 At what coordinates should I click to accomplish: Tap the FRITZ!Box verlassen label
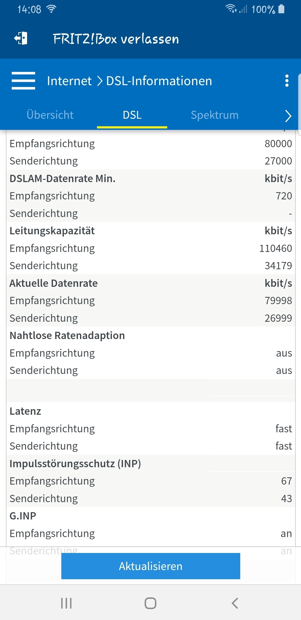116,39
